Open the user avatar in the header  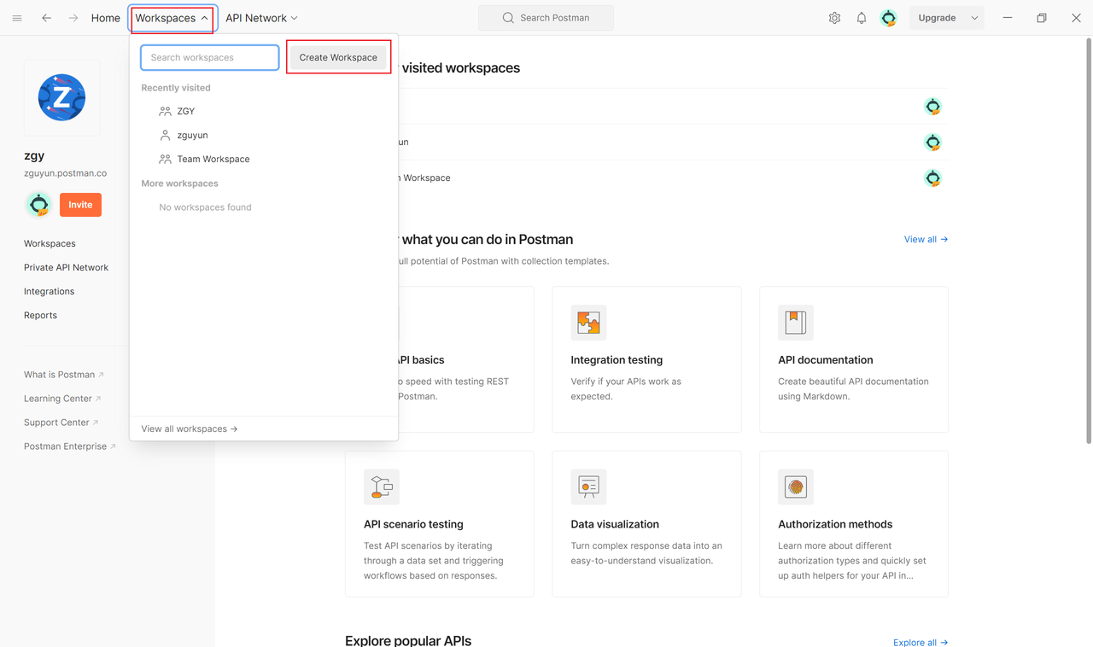click(889, 18)
